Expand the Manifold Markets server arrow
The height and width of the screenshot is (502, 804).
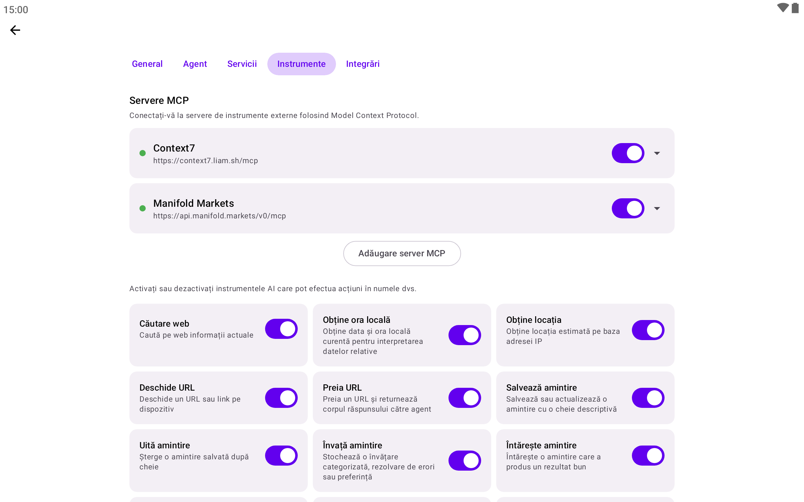(x=657, y=209)
